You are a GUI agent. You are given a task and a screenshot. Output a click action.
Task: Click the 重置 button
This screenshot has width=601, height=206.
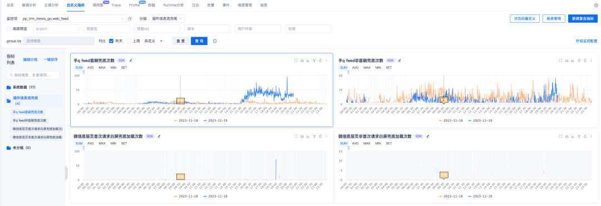tap(180, 41)
